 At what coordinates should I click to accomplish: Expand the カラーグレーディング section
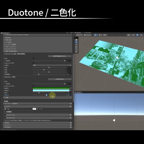[38, 49]
